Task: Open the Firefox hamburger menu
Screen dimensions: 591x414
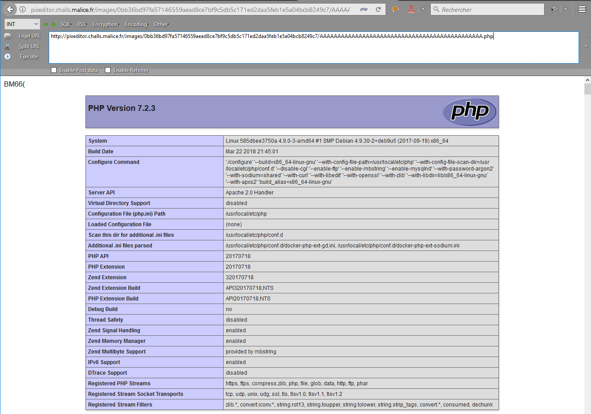Action: [582, 9]
